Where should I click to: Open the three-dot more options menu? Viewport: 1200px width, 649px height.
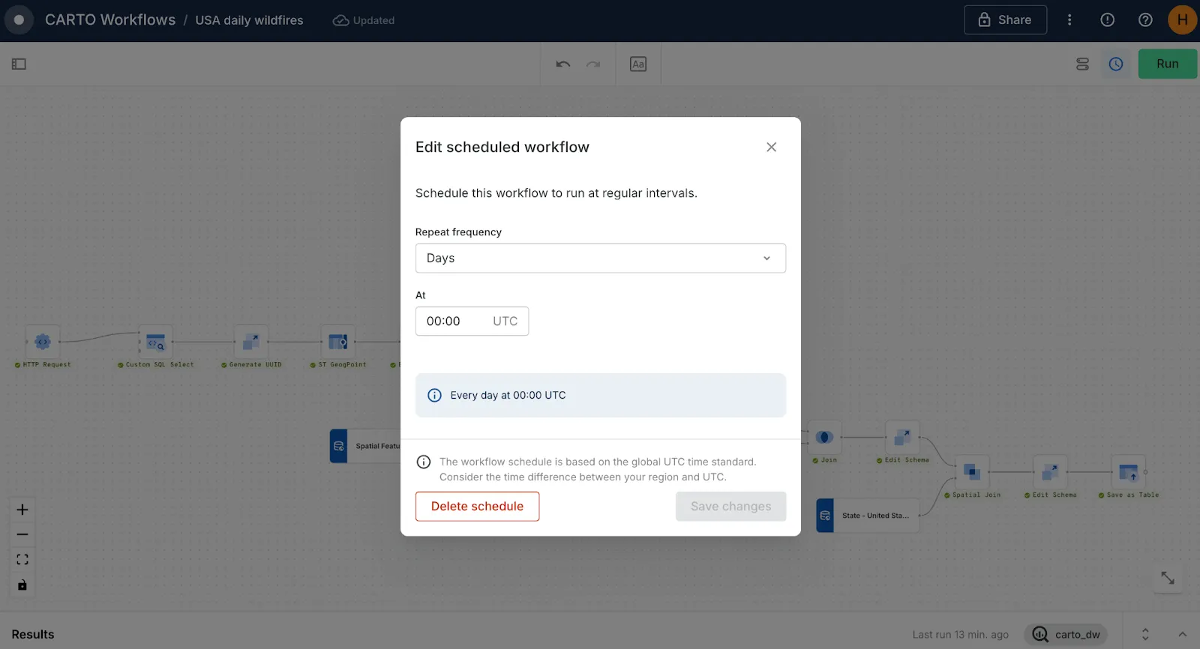pyautogui.click(x=1069, y=20)
